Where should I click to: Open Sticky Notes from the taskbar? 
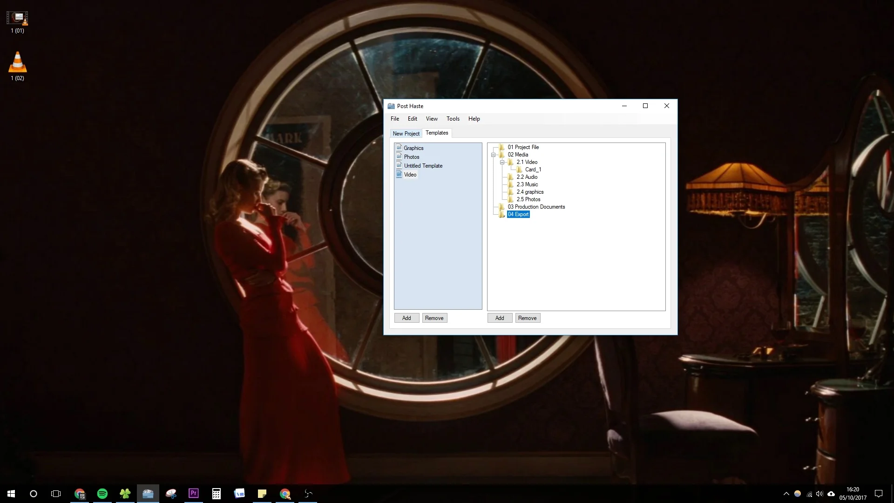coord(262,494)
